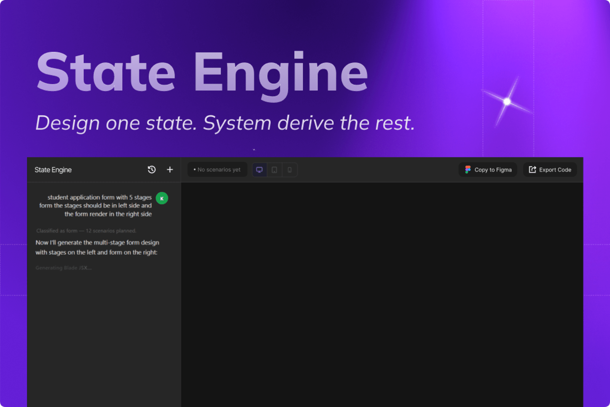Click the export arrow icon

coord(533,170)
